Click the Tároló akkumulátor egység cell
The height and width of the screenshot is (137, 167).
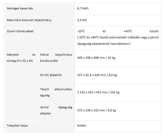click(x=56, y=92)
